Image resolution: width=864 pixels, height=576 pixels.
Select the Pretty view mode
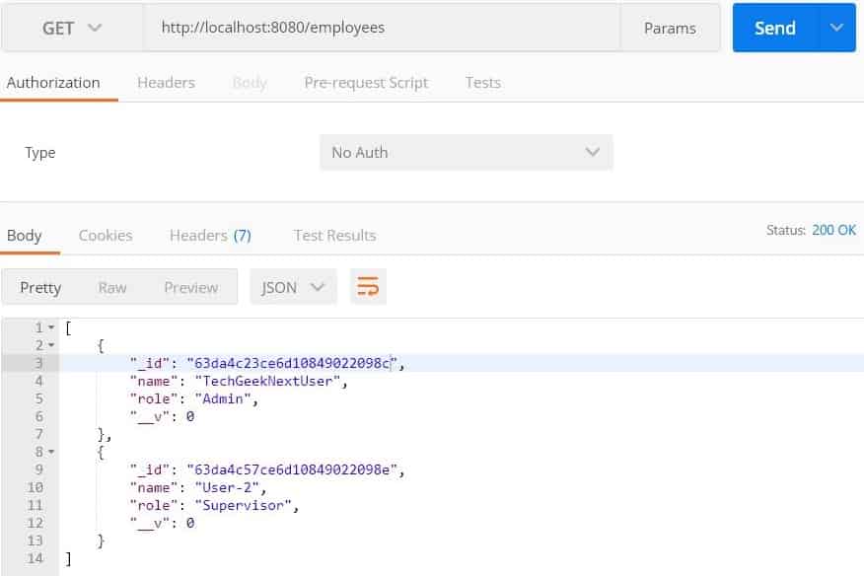pos(40,287)
